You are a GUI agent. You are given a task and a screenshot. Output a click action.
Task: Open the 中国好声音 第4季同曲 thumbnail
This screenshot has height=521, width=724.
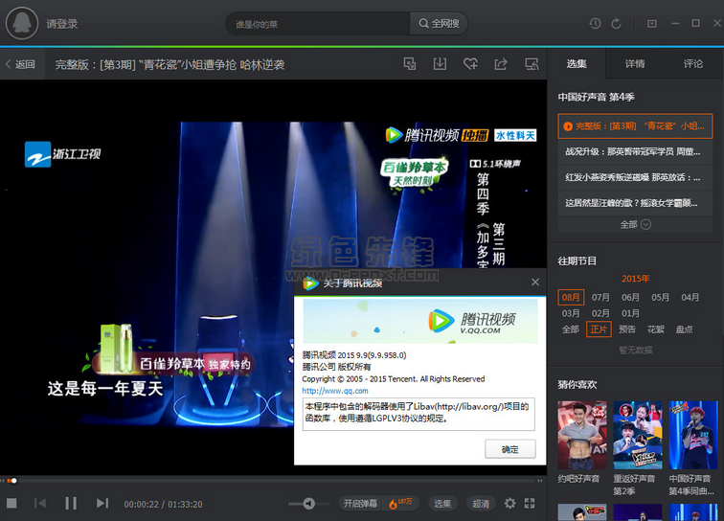tap(693, 435)
